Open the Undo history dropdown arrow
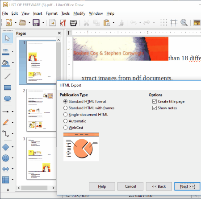The height and width of the screenshot is (199, 201). [140, 23]
